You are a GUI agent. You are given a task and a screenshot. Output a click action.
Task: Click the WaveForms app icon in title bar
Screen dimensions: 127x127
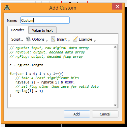[7, 8]
